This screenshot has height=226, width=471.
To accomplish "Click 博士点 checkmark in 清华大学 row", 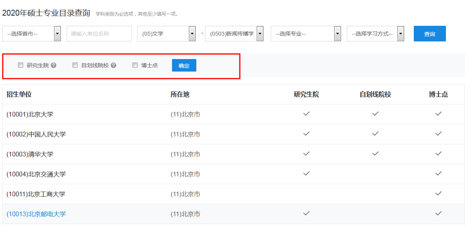I will pyautogui.click(x=438, y=153).
